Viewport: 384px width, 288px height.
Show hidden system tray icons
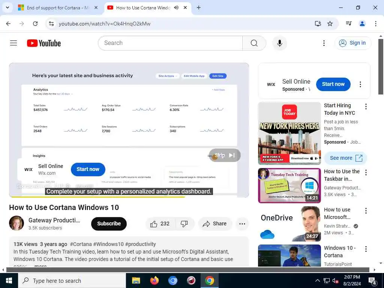[317, 280]
